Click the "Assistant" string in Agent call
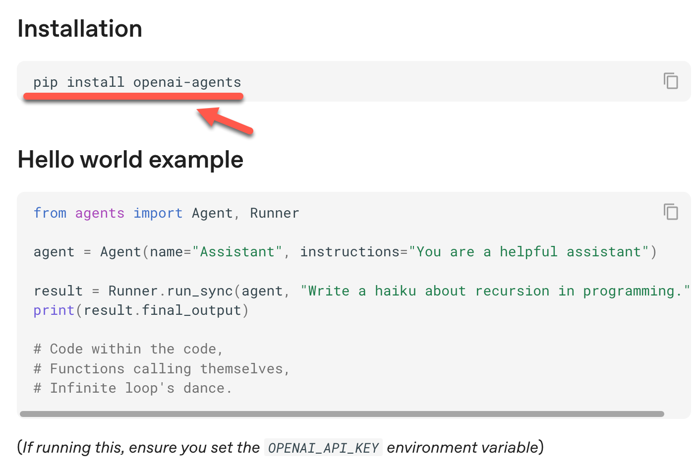Image resolution: width=698 pixels, height=471 pixels. (x=237, y=252)
